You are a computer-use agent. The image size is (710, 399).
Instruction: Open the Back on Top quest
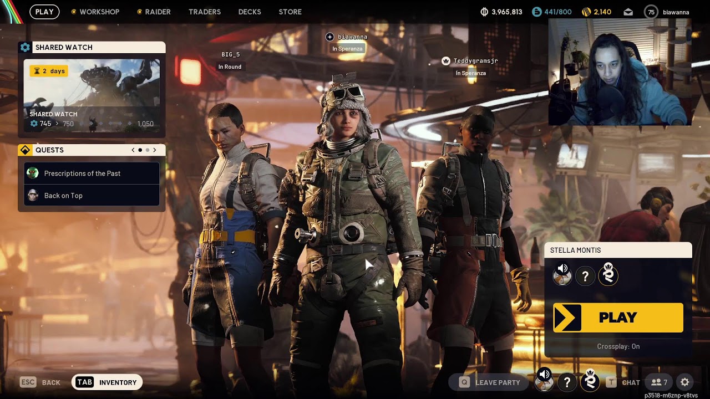92,196
